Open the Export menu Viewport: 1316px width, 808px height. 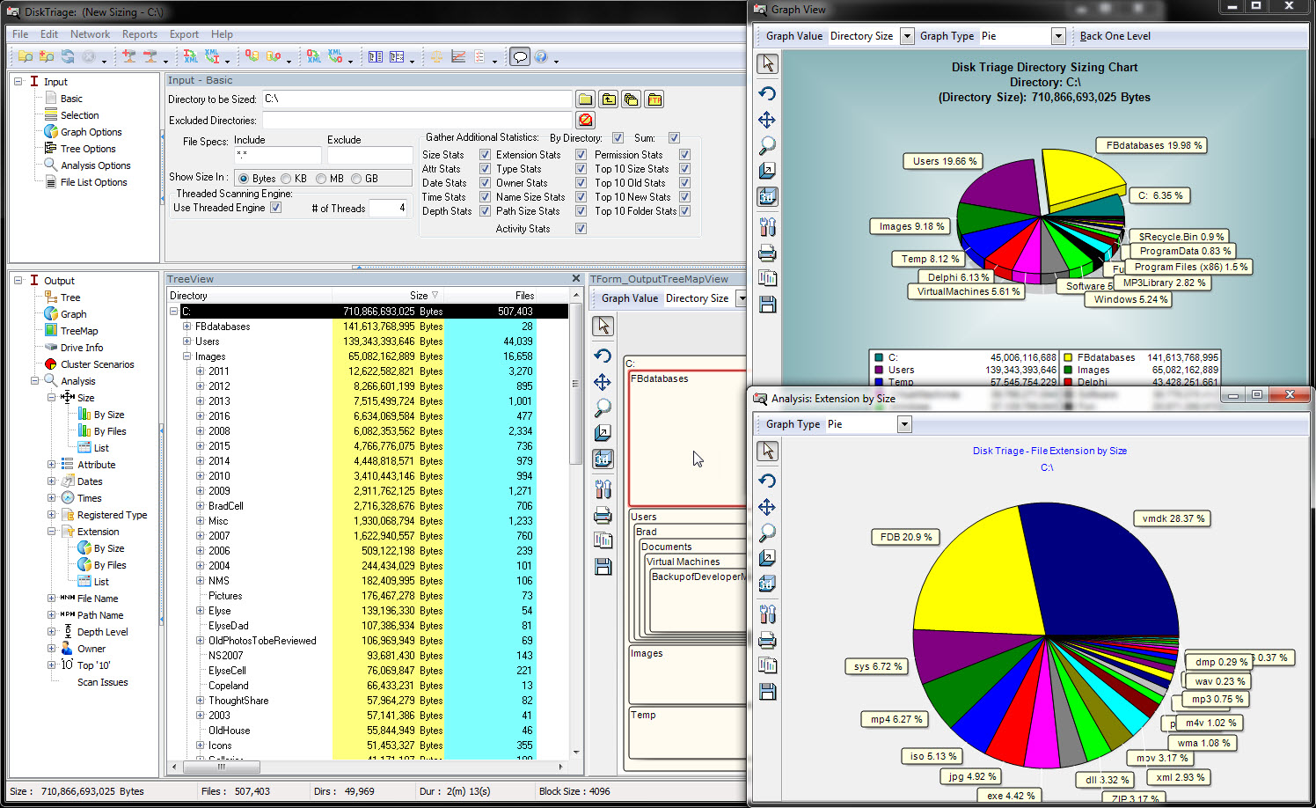pyautogui.click(x=184, y=34)
